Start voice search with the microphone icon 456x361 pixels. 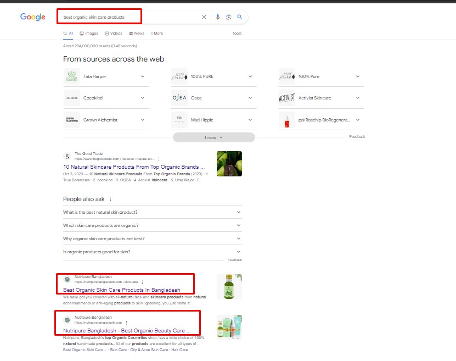[x=217, y=17]
